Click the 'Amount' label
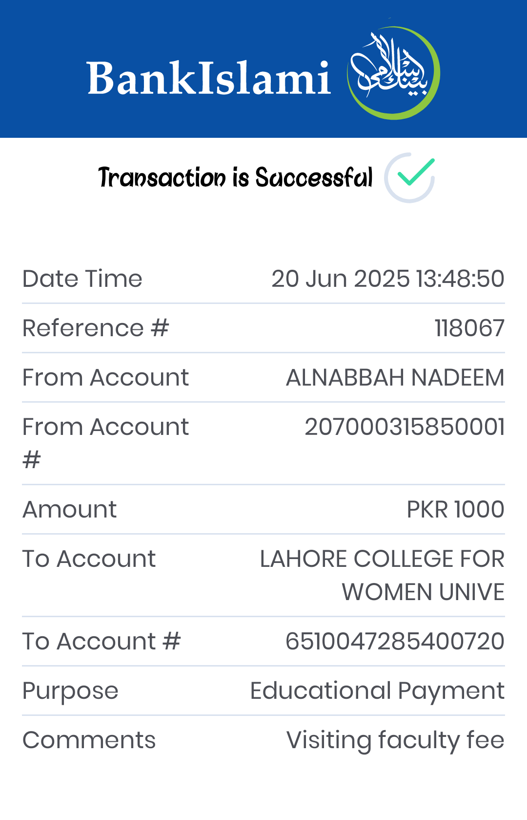 [x=70, y=510]
